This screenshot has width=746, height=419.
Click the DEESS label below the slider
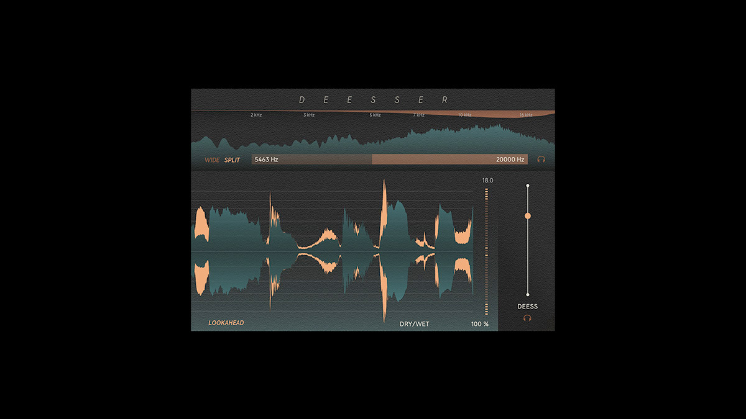(x=527, y=307)
